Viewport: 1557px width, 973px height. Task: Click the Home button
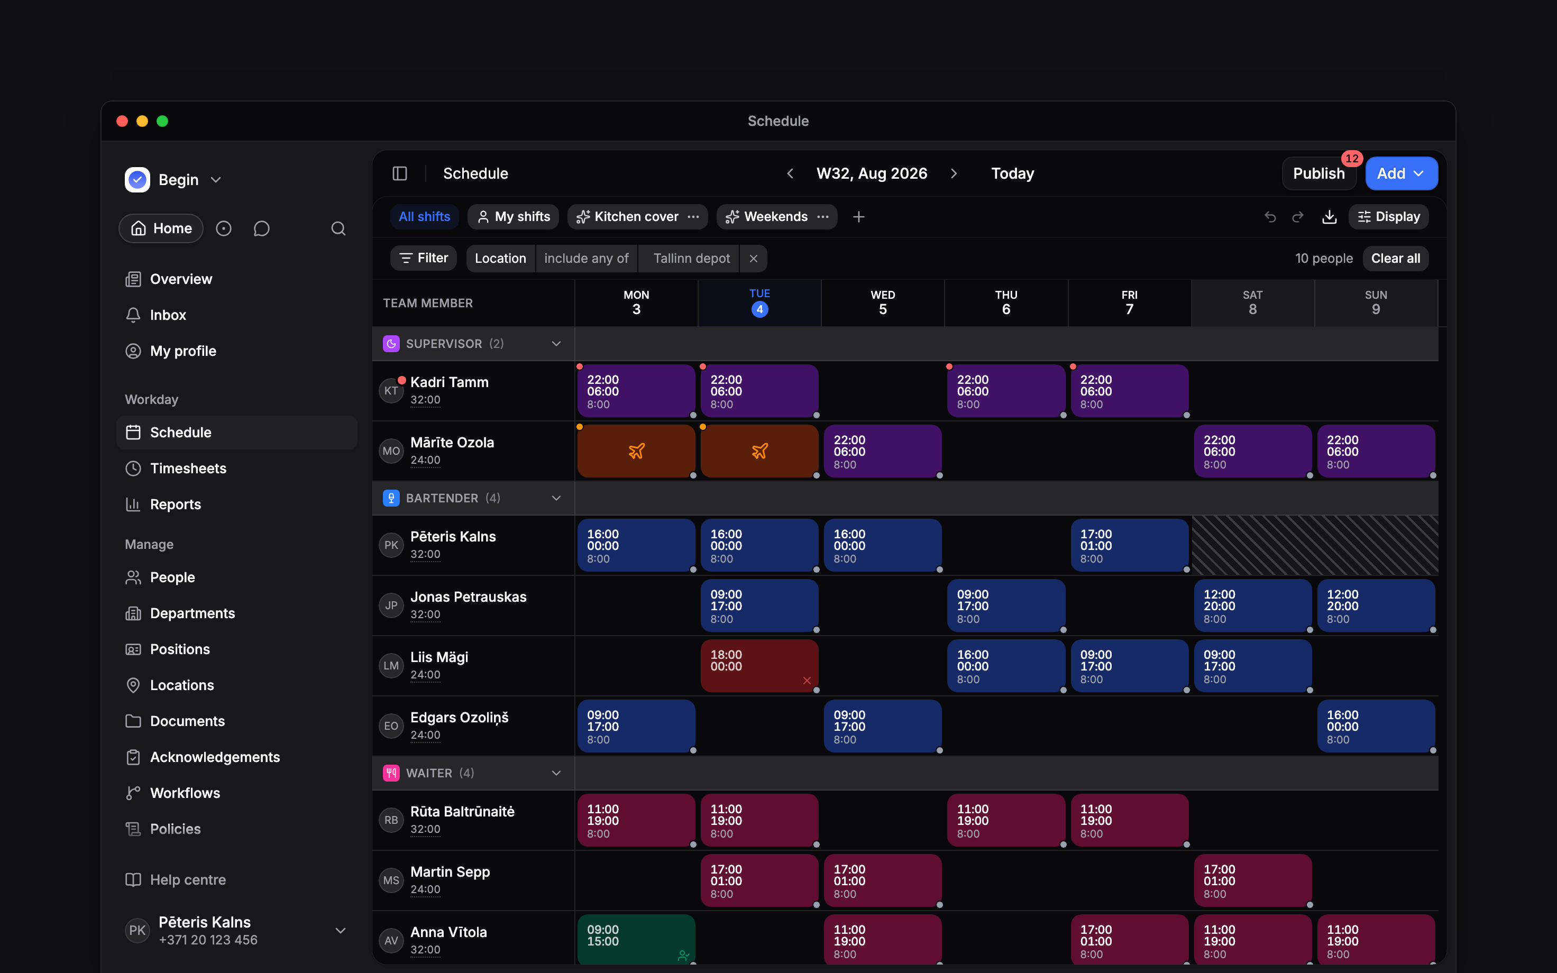(161, 228)
